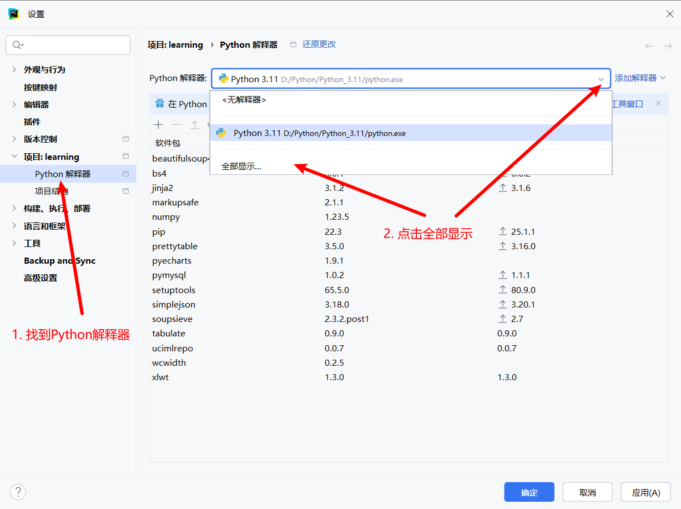Expand the 语言和框架 tree node
The width and height of the screenshot is (681, 509).
pos(14,226)
